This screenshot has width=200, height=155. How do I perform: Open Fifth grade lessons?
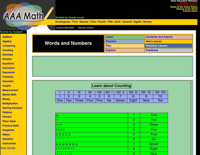(110, 22)
